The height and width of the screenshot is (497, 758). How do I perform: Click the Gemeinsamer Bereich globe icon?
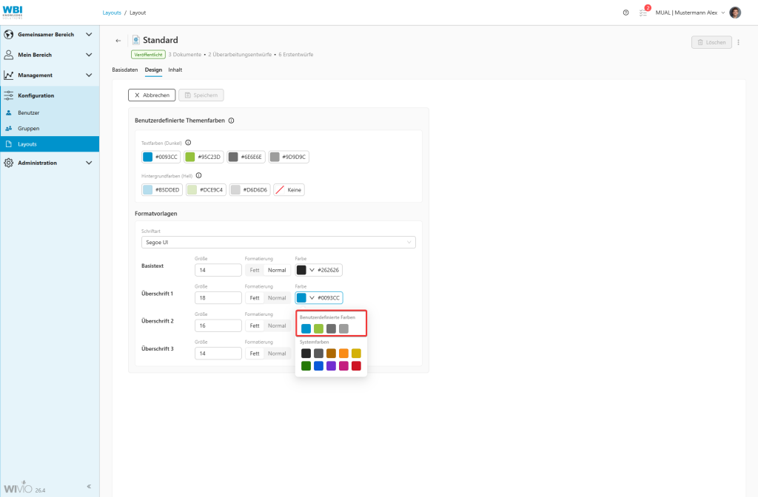pos(9,35)
